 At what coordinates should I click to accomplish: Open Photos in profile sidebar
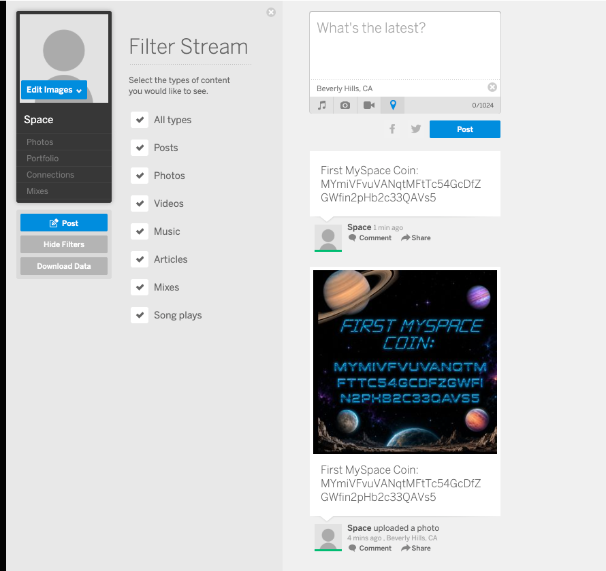click(x=39, y=142)
